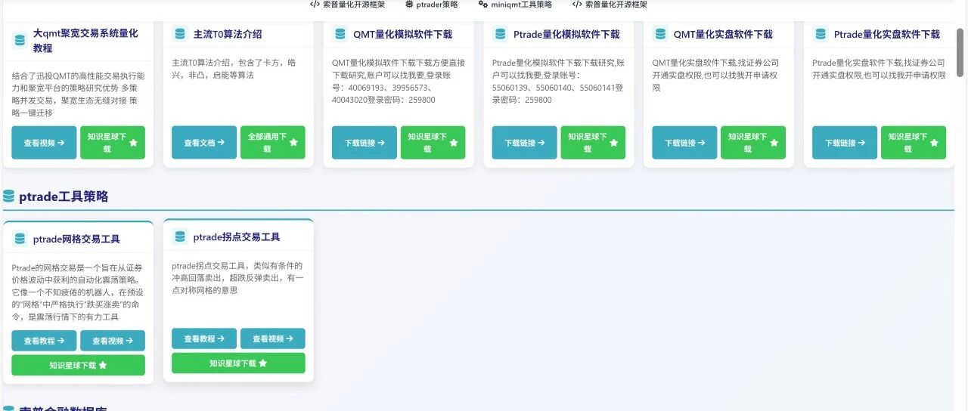
Task: Click 下载链接 on Ptrade量化模拟软件下载 card
Action: (525, 142)
